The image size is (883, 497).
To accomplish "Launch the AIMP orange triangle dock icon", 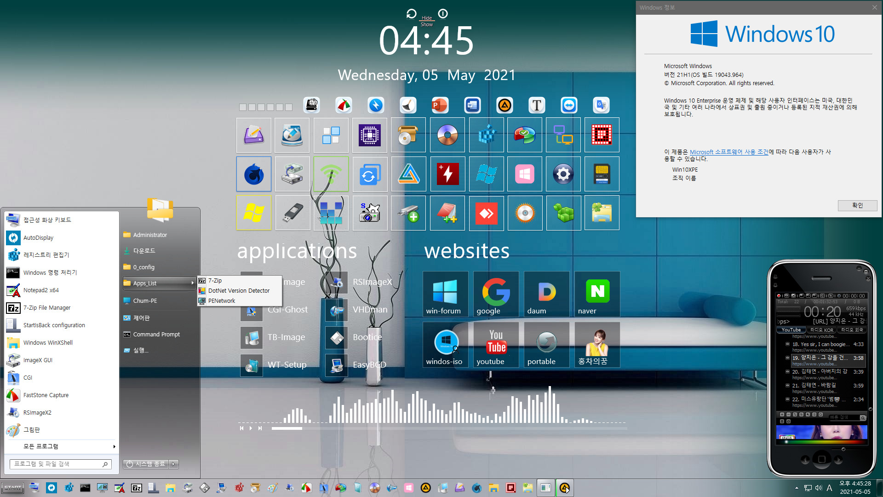I will pyautogui.click(x=505, y=105).
